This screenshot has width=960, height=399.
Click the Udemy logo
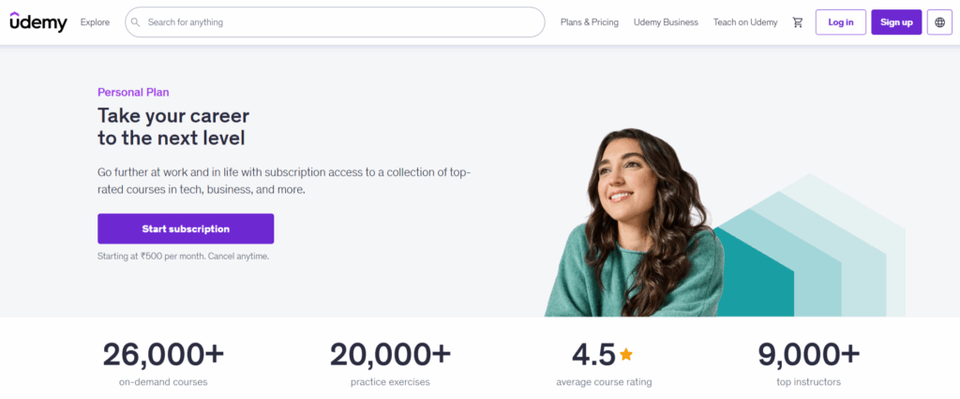tap(38, 22)
